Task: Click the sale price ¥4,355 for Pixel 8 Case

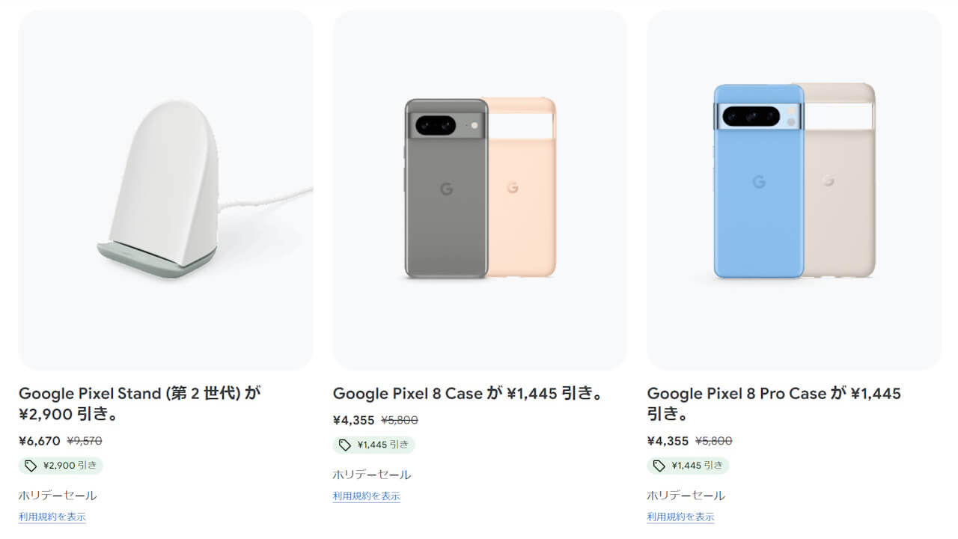Action: coord(353,420)
